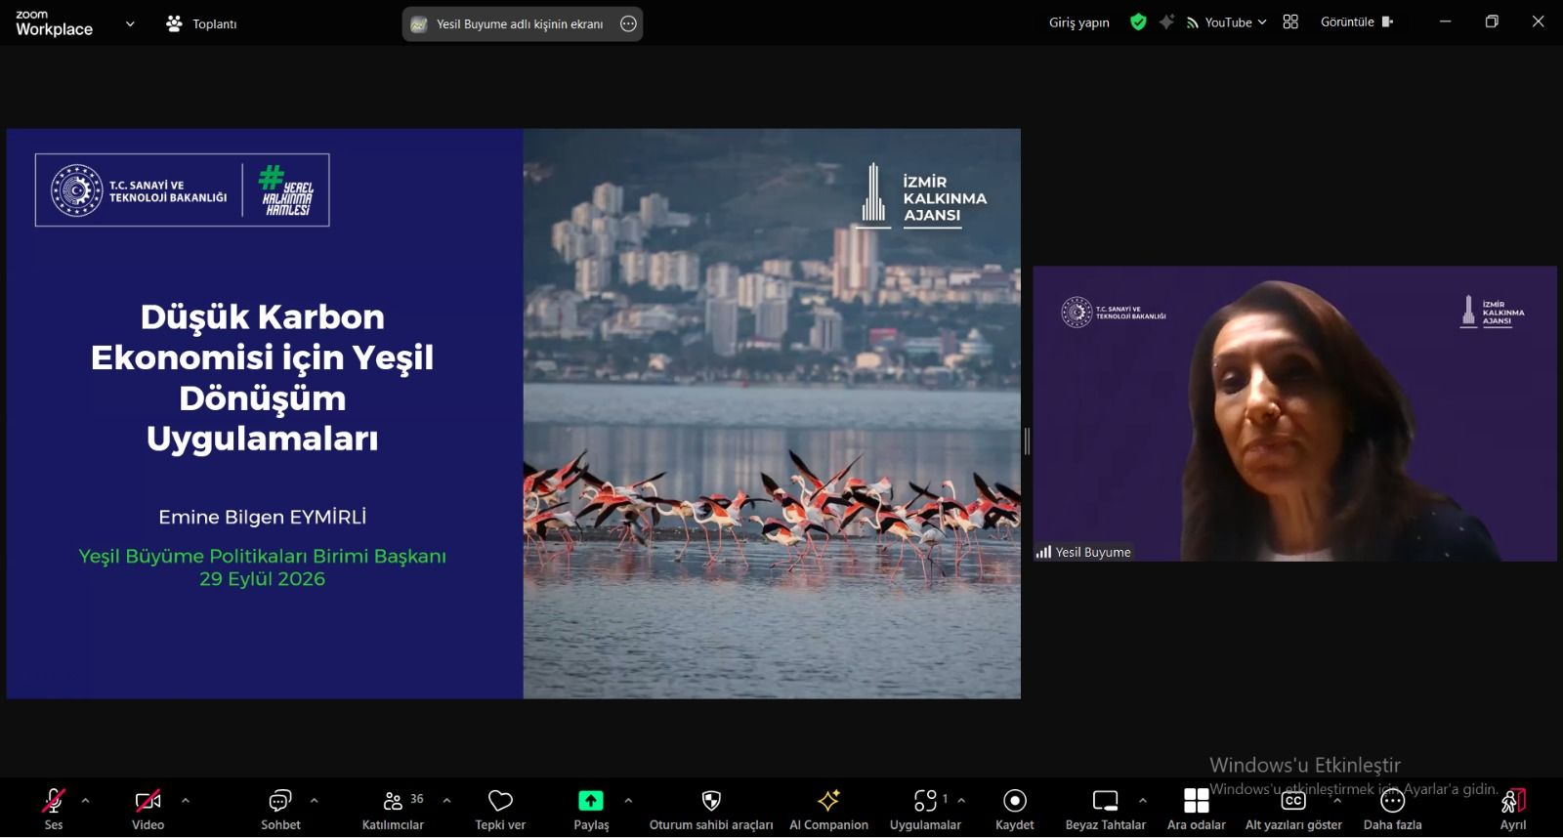
Task: Expand chat options arrow beside Sohbet
Action: (x=314, y=801)
